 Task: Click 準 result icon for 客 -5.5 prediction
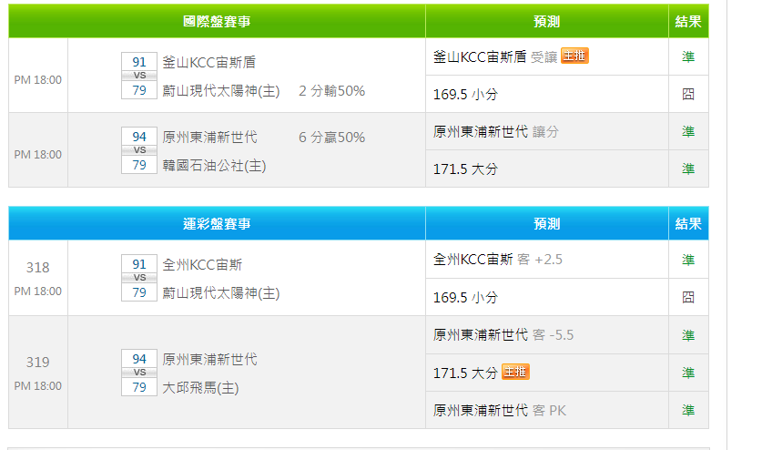[688, 334]
